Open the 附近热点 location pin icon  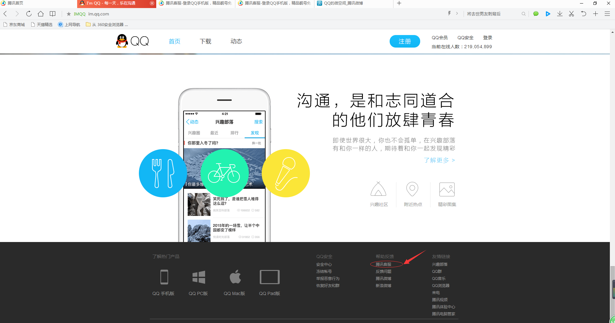point(412,189)
